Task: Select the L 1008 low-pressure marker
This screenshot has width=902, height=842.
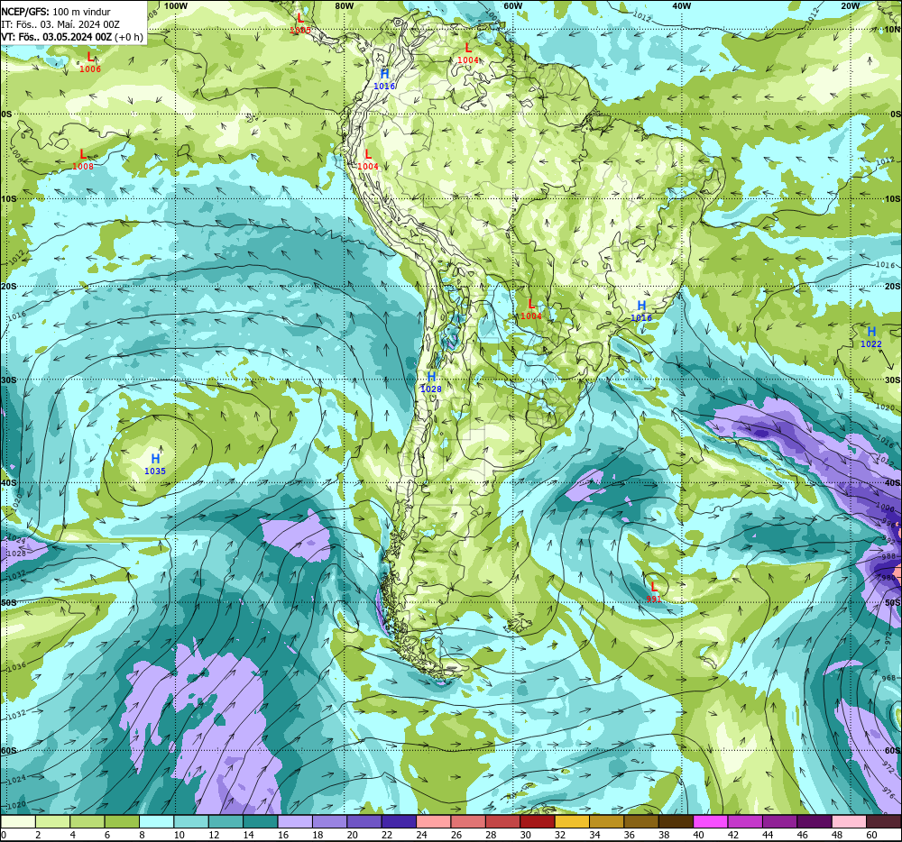Action: [83, 160]
